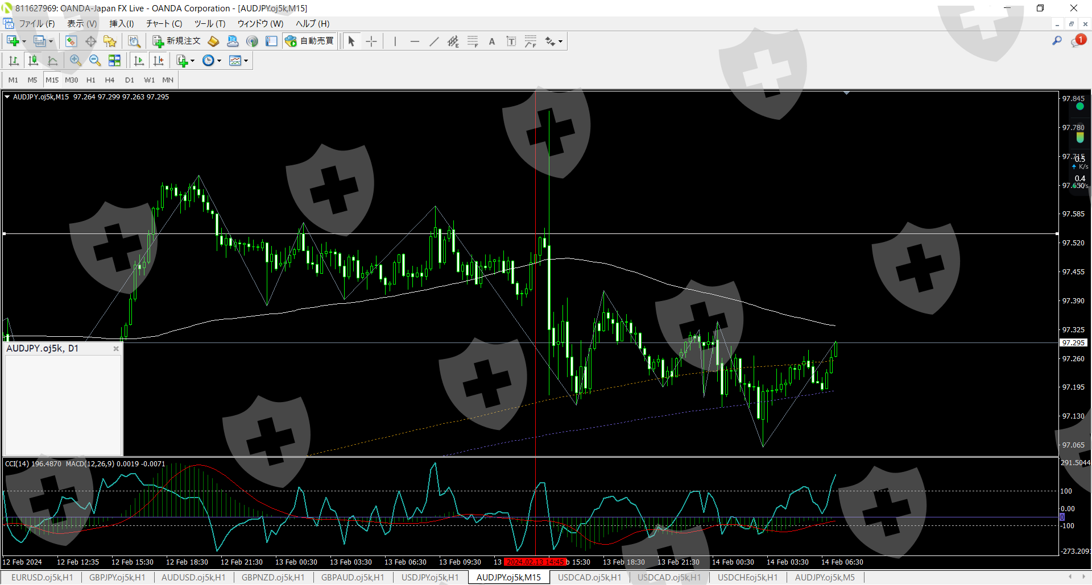Viewport: 1092px width, 585px height.
Task: Select the Crosshair tool
Action: pos(371,41)
